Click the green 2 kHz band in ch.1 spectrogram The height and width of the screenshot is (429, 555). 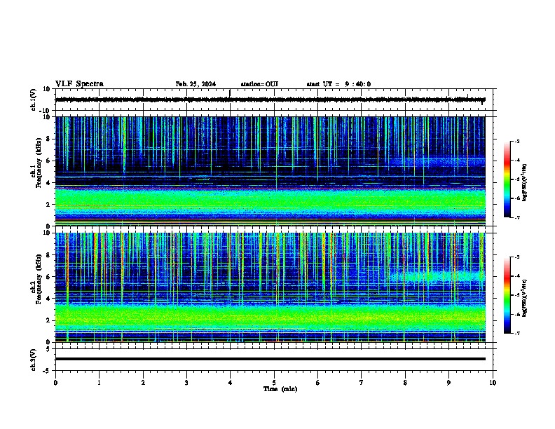(270, 203)
